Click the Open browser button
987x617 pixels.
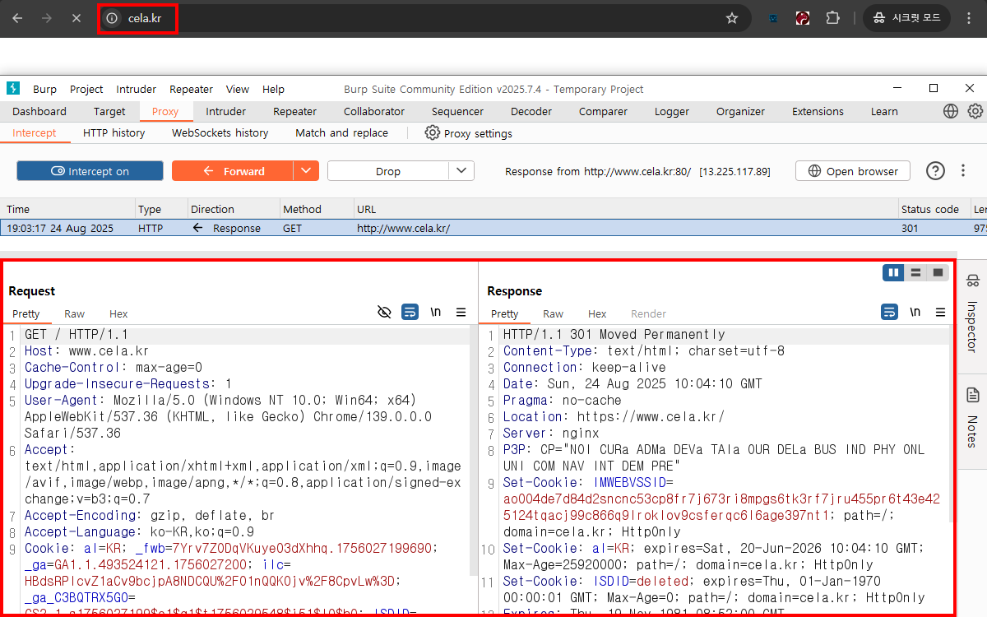point(853,171)
